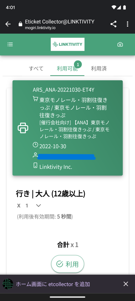Tap the notification badge showing 1
Screen dimensions: 135x301
pos(78,65)
